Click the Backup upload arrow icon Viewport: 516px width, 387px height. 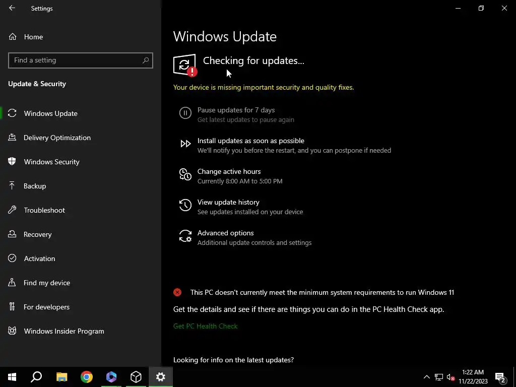[12, 185]
